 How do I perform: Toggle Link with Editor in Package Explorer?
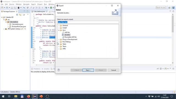20,15
